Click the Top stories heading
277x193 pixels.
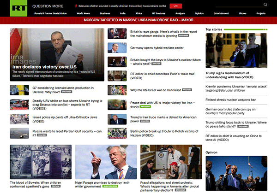click(x=214, y=29)
